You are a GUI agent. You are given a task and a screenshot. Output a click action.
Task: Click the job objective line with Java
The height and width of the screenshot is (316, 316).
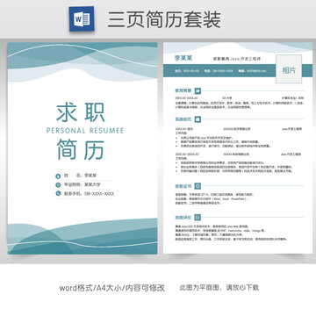(237, 59)
